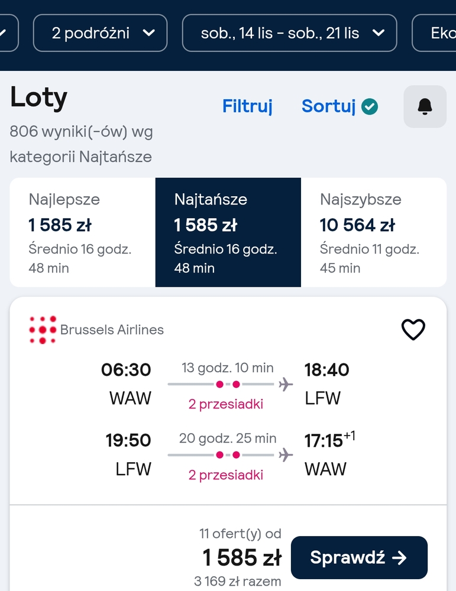Click the outbound 2 przesiadki label

(225, 404)
